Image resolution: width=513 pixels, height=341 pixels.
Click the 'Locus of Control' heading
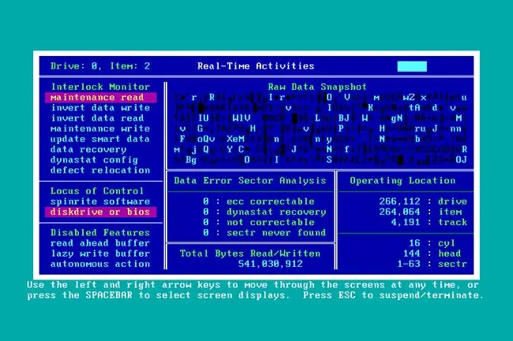pyautogui.click(x=97, y=191)
